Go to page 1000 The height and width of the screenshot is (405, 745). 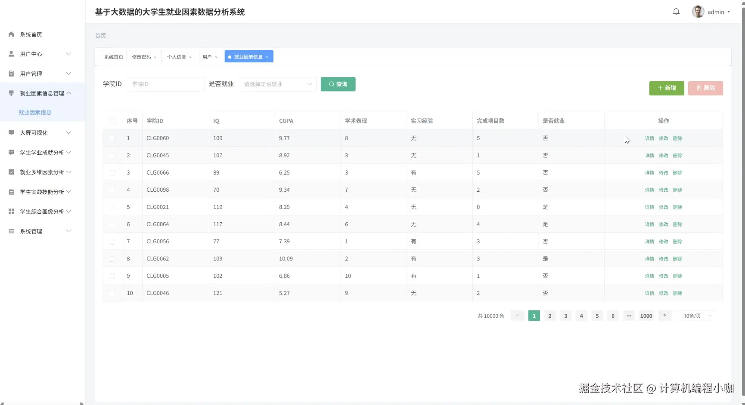pyautogui.click(x=646, y=316)
